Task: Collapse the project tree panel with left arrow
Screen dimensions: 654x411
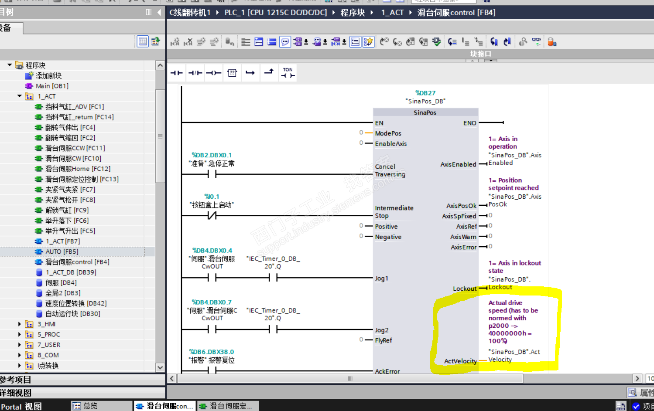Action: (159, 12)
